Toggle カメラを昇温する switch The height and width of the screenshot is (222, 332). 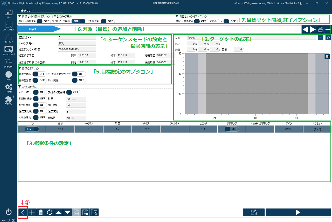click(201, 21)
